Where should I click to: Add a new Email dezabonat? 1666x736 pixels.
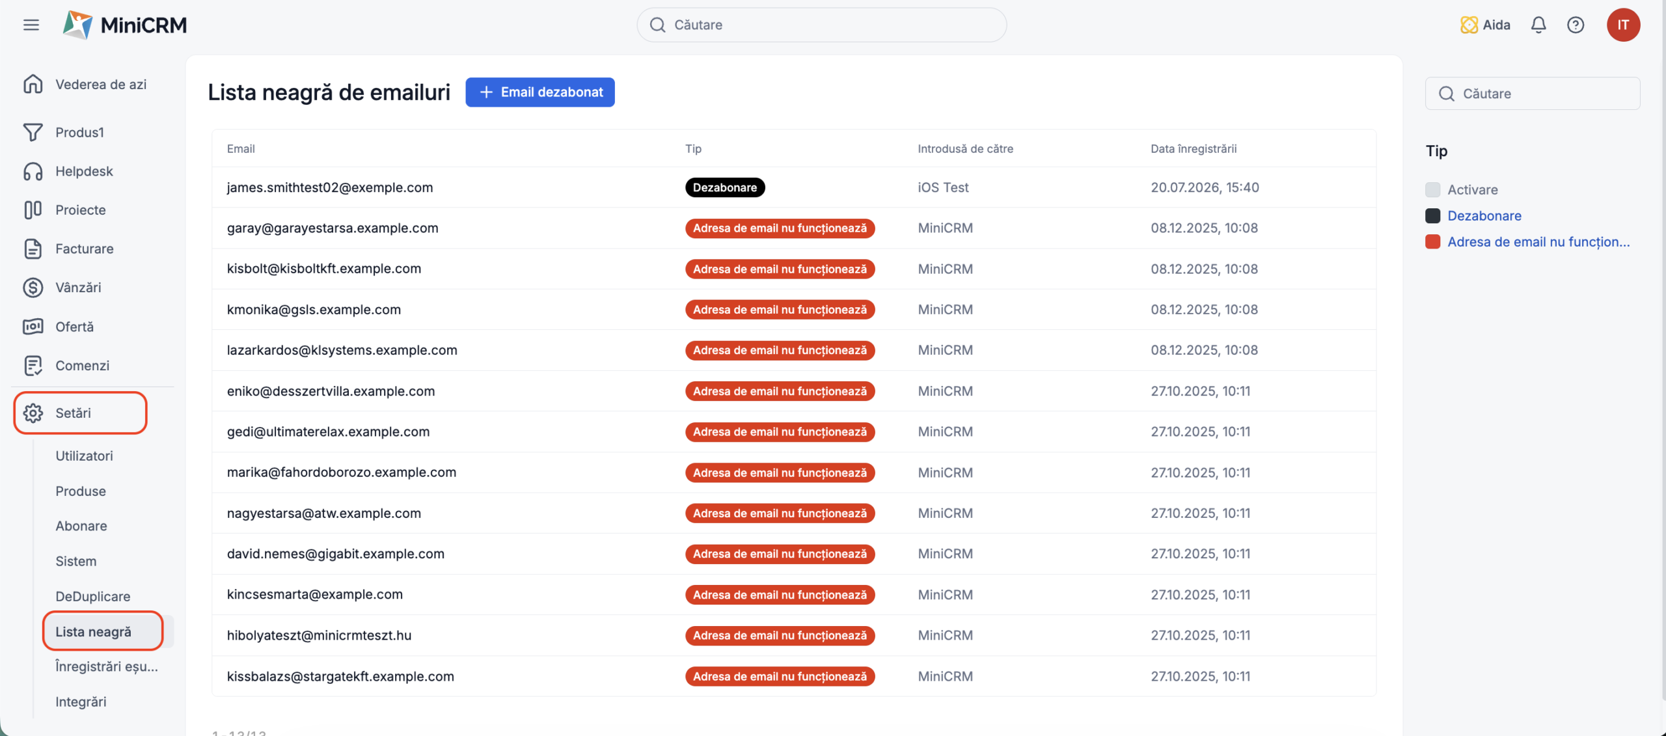coord(540,92)
